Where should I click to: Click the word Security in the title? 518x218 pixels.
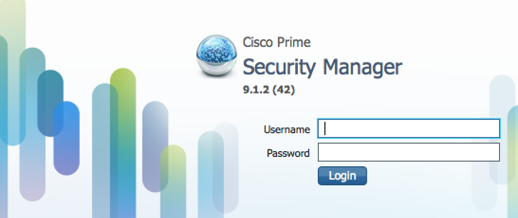pos(279,67)
